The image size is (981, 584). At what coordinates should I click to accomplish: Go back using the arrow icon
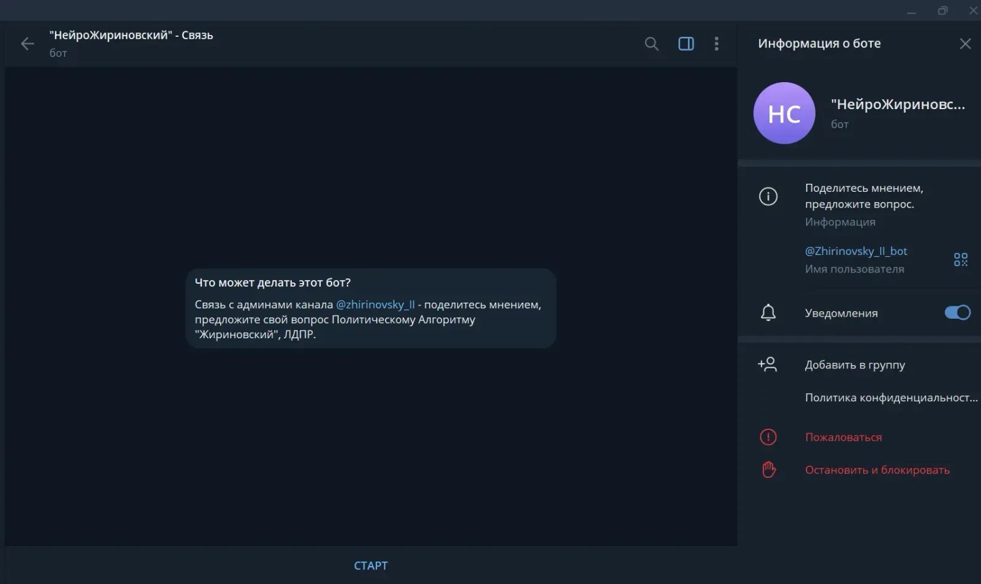pyautogui.click(x=27, y=44)
